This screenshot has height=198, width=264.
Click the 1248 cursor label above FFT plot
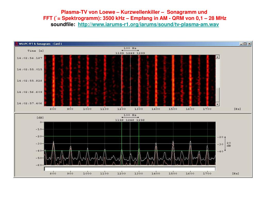pyautogui.click(x=130, y=120)
